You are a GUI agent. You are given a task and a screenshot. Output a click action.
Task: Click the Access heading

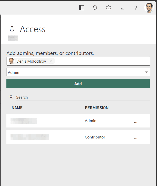[x=33, y=29]
